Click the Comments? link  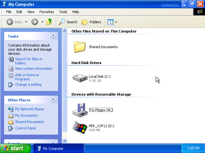[x=170, y=5]
